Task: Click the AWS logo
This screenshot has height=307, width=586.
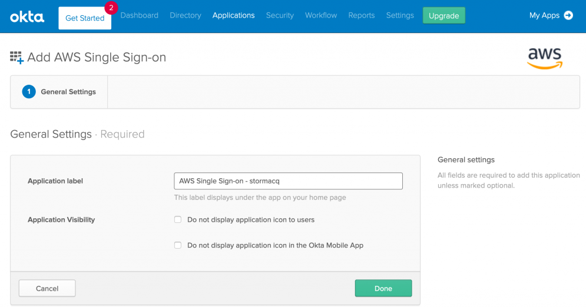Action: pos(545,58)
